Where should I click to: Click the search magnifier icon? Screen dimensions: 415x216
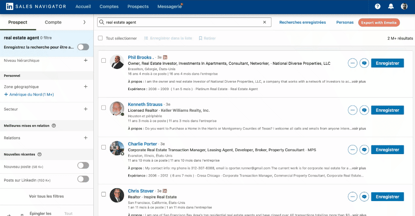[x=101, y=22]
